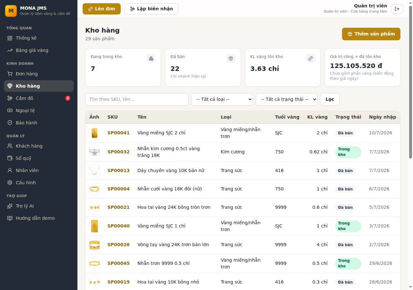Screen dimensions: 413x290
Task: Click the Kho hàng diamond icon
Action: [10, 86]
